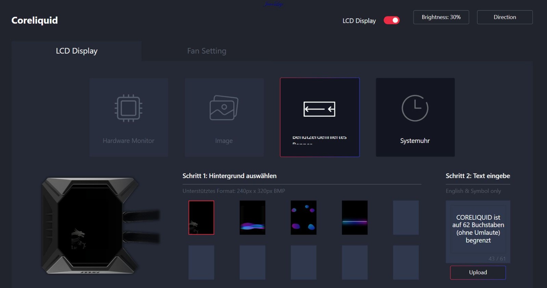Click the 'Schritt 2: Text eingebe' heading
The image size is (547, 288).
tap(478, 176)
